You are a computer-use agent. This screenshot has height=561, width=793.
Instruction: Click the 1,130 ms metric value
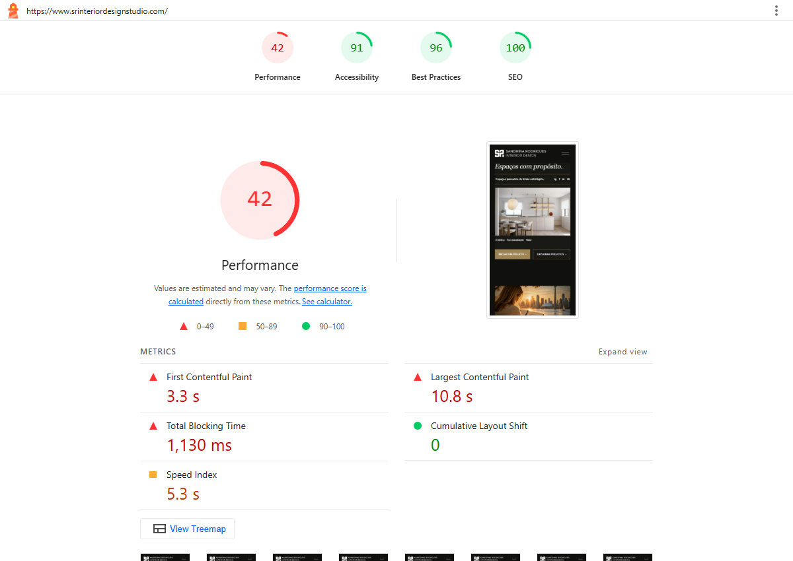(x=200, y=445)
